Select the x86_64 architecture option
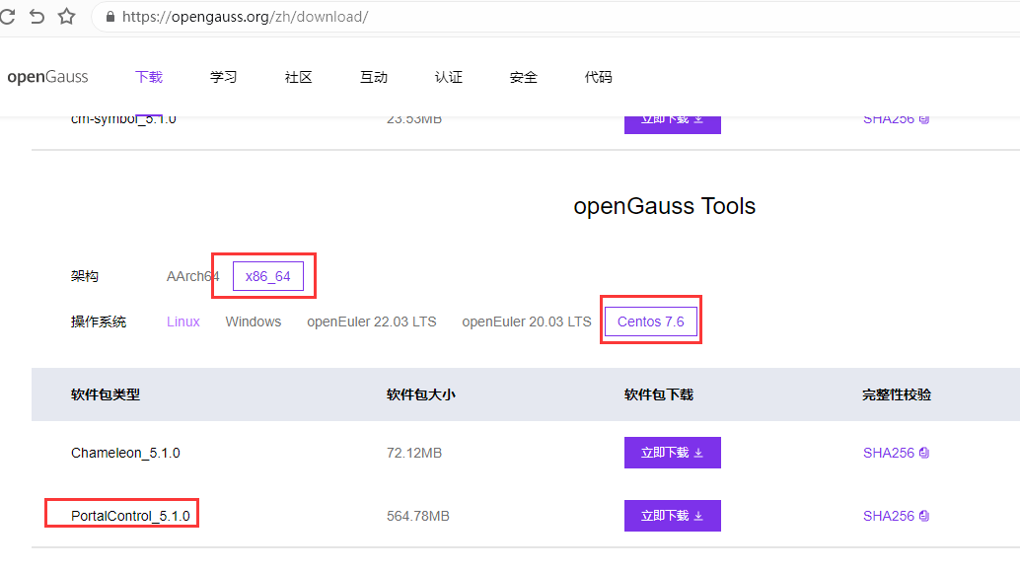This screenshot has height=571, width=1020. 268,276
